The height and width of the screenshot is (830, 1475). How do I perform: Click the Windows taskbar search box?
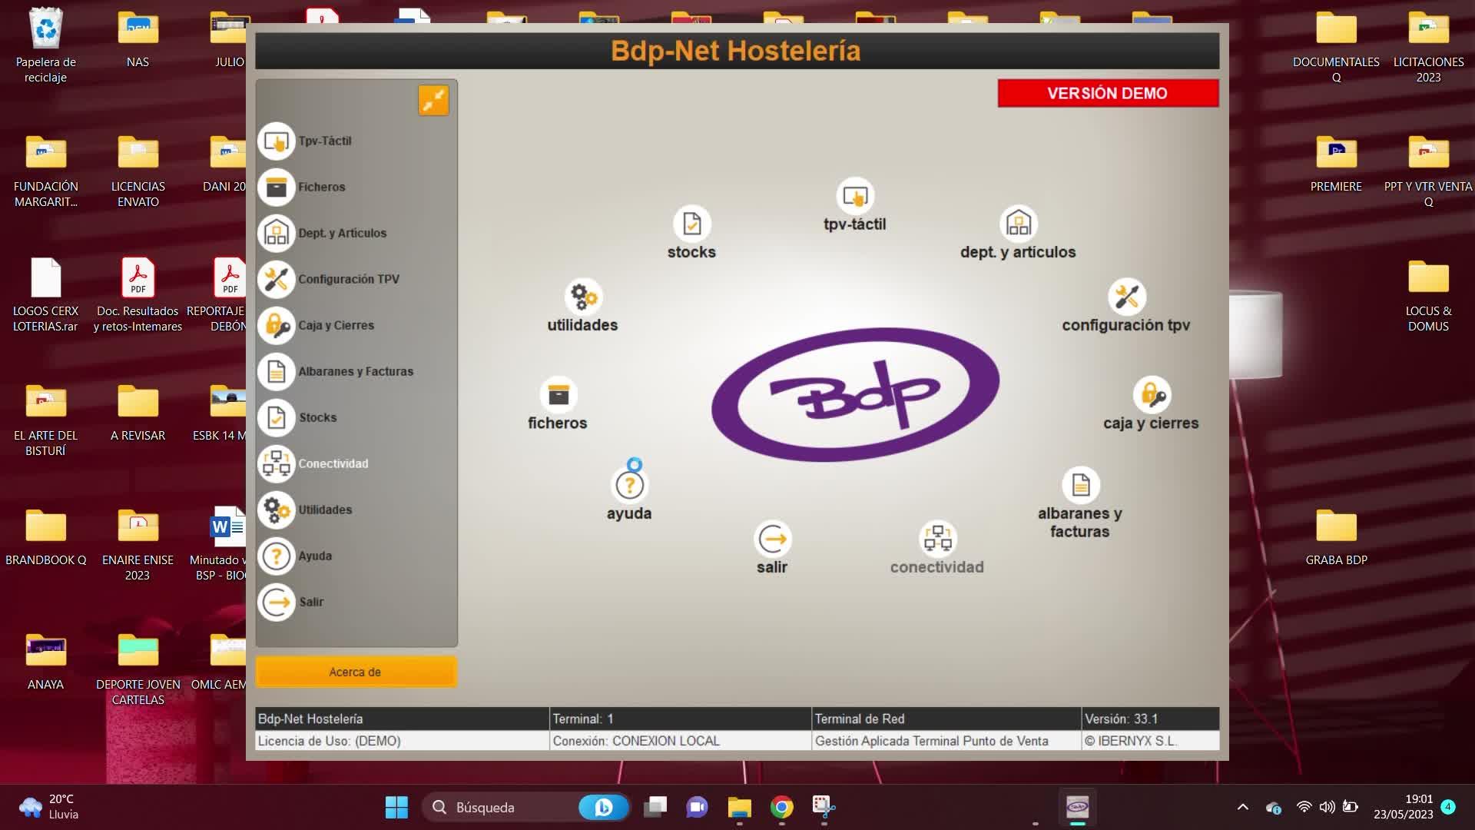click(507, 807)
